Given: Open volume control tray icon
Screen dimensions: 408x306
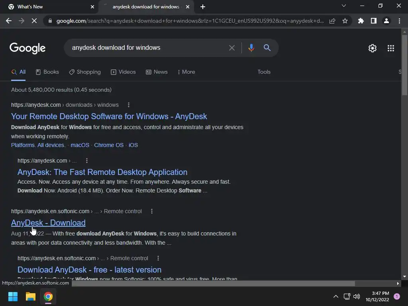Looking at the screenshot, I should pos(357,296).
